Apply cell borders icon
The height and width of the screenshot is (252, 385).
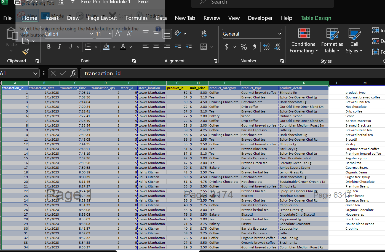point(88,47)
